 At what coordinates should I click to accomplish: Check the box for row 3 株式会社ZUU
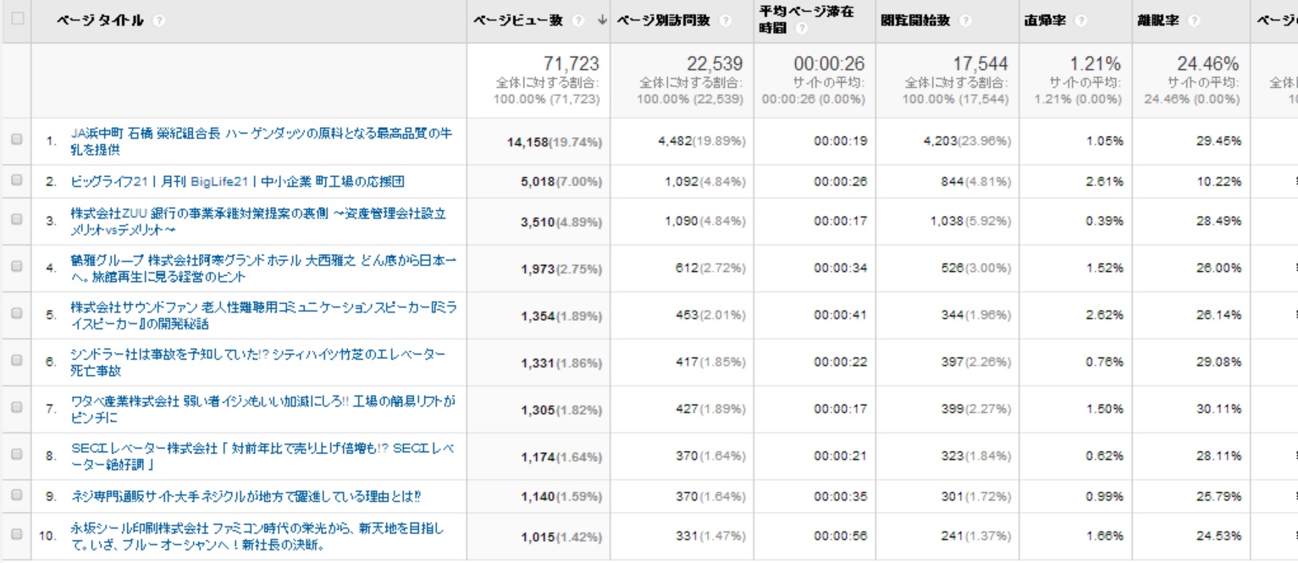17,221
